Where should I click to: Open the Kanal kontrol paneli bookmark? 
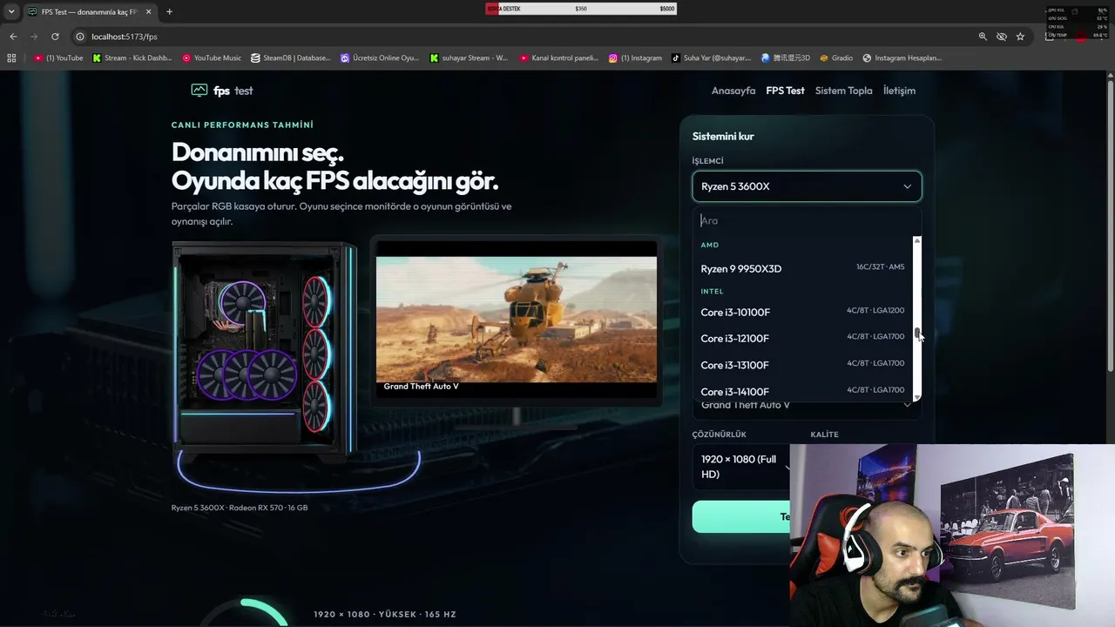[x=559, y=58]
